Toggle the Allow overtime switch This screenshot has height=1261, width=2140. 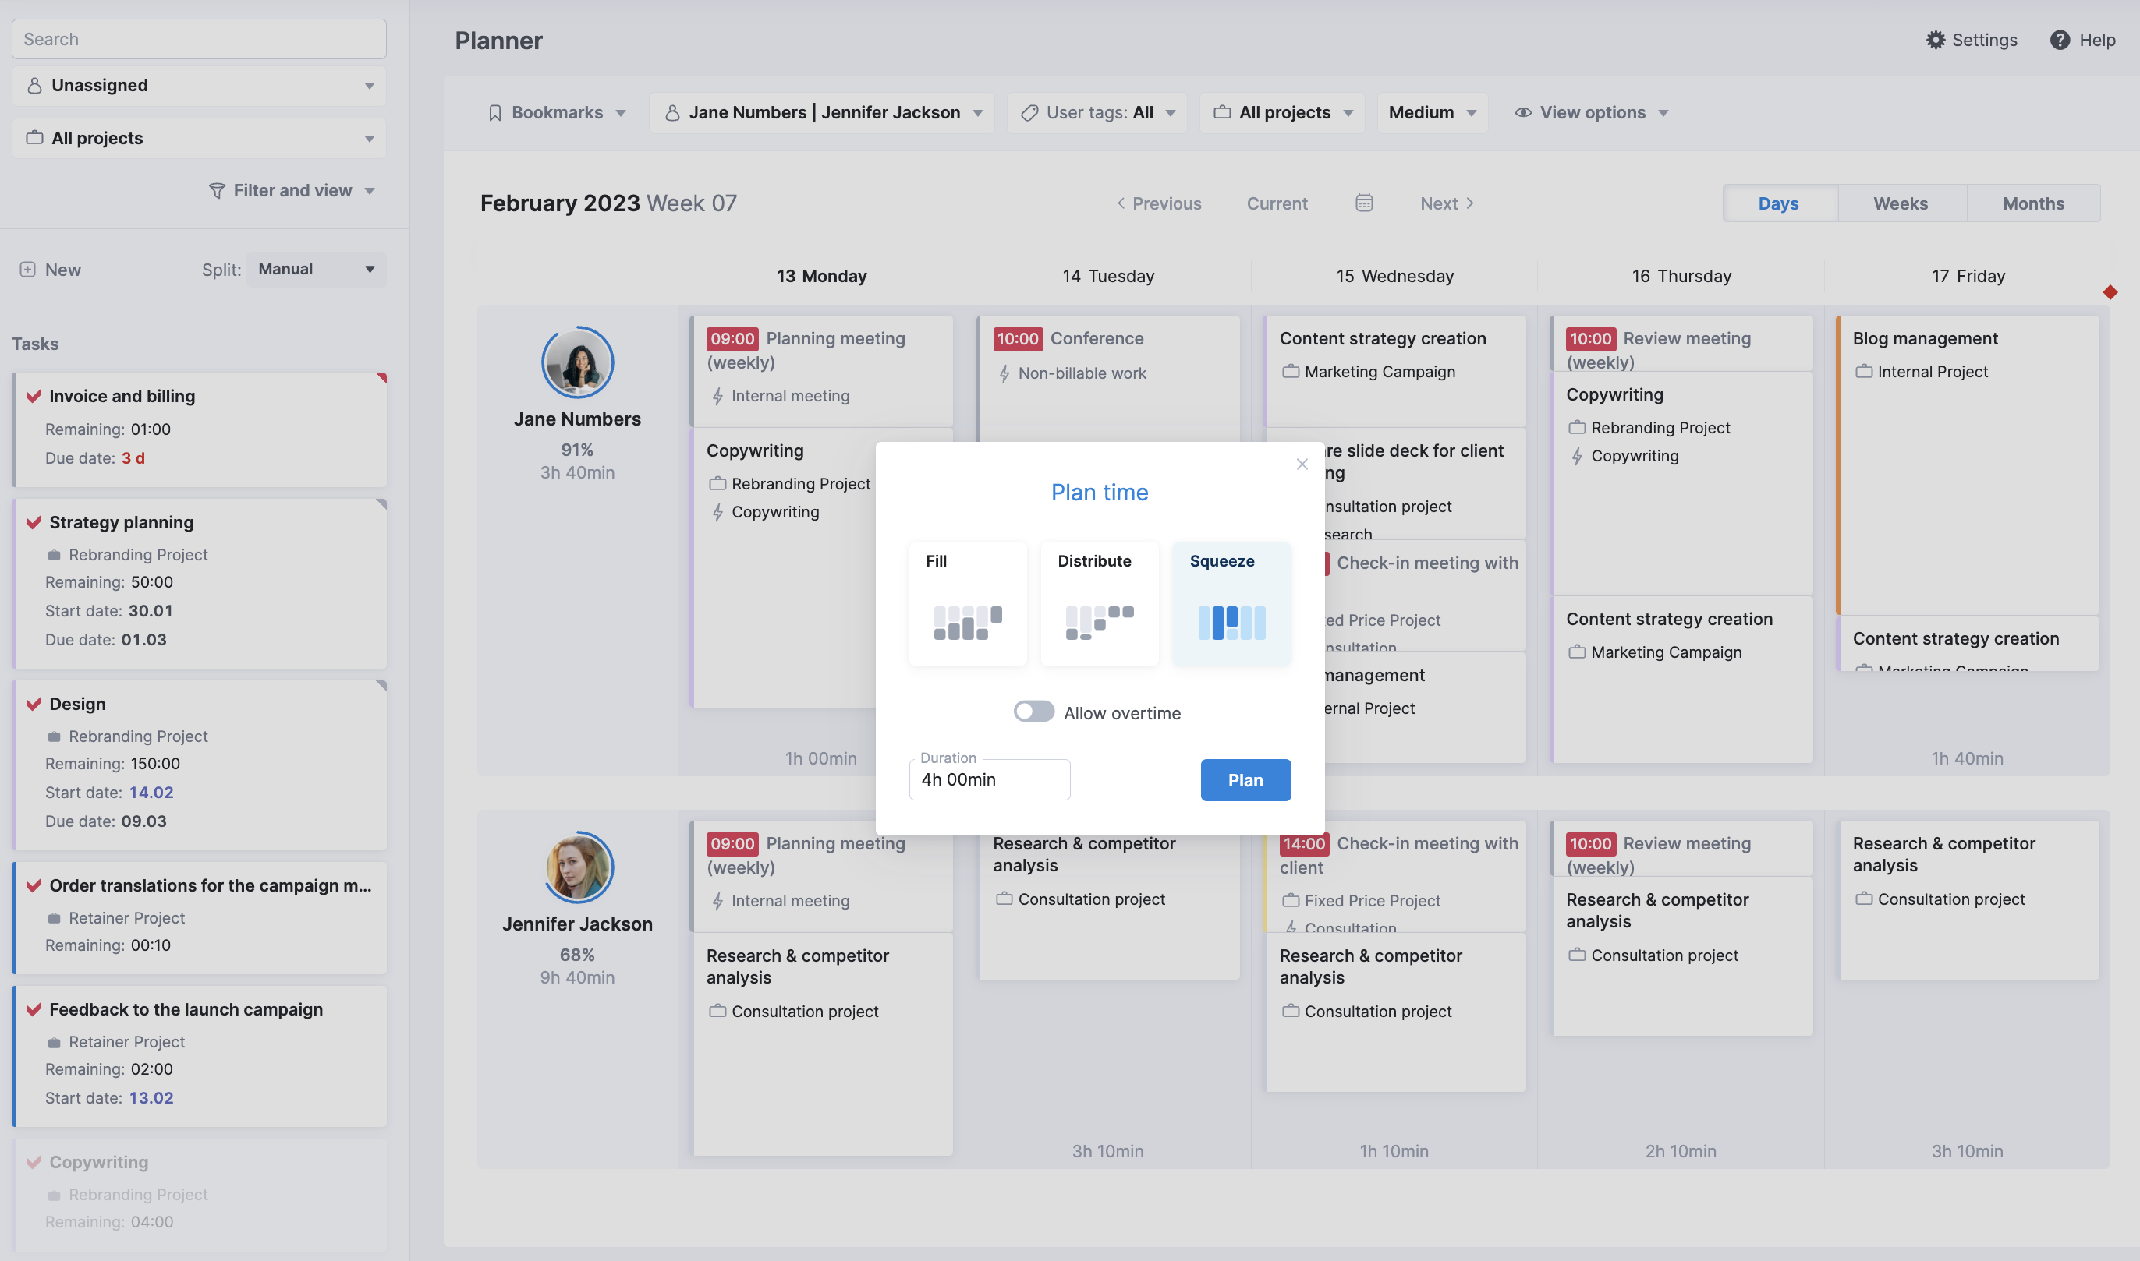point(1033,712)
